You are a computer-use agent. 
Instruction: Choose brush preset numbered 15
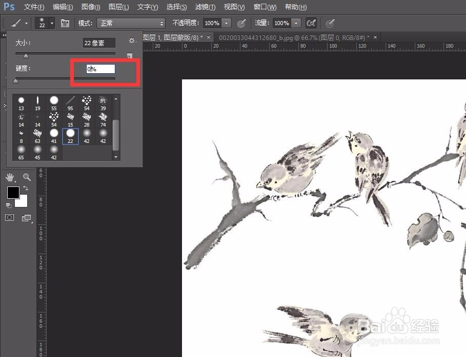coord(70,120)
